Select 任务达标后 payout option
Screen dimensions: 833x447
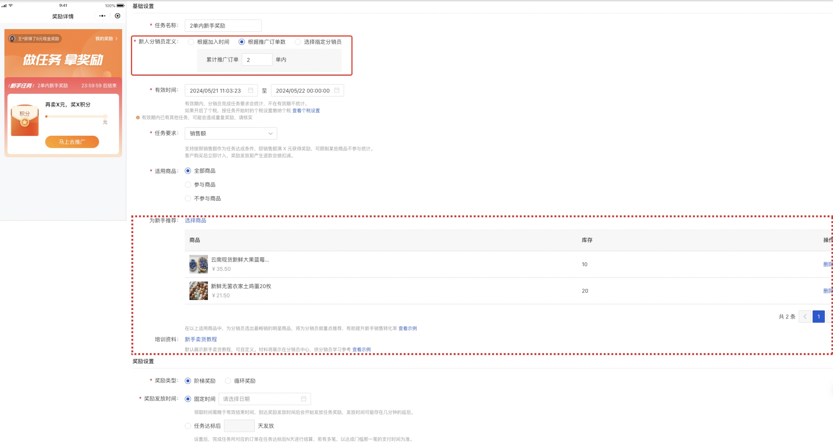(188, 426)
